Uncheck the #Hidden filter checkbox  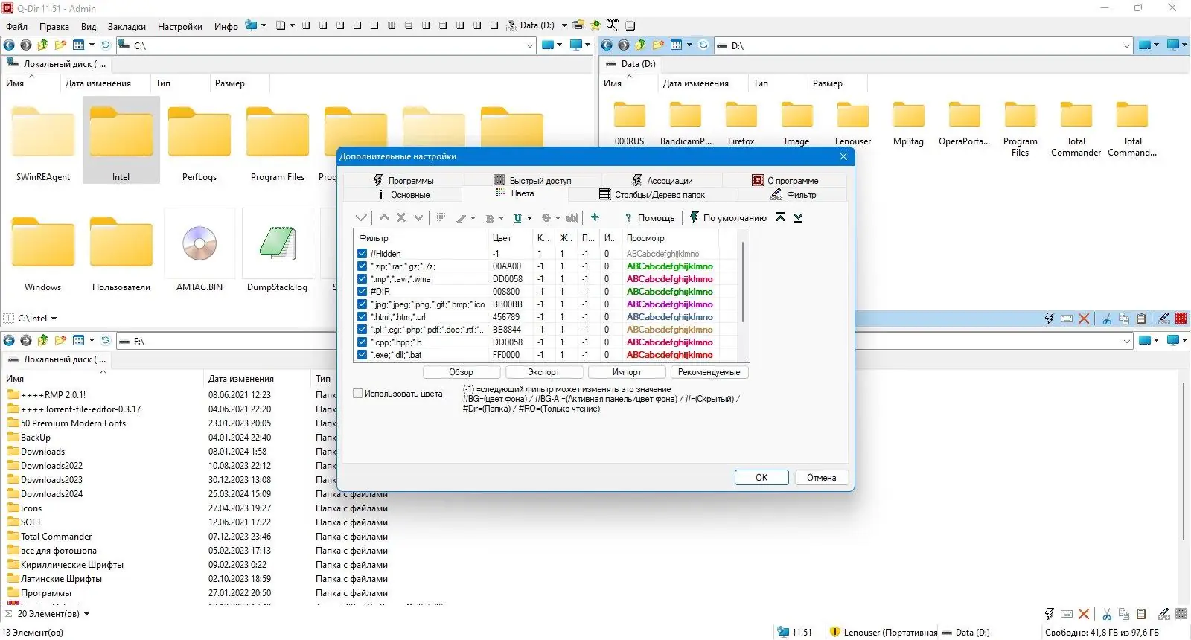click(363, 254)
